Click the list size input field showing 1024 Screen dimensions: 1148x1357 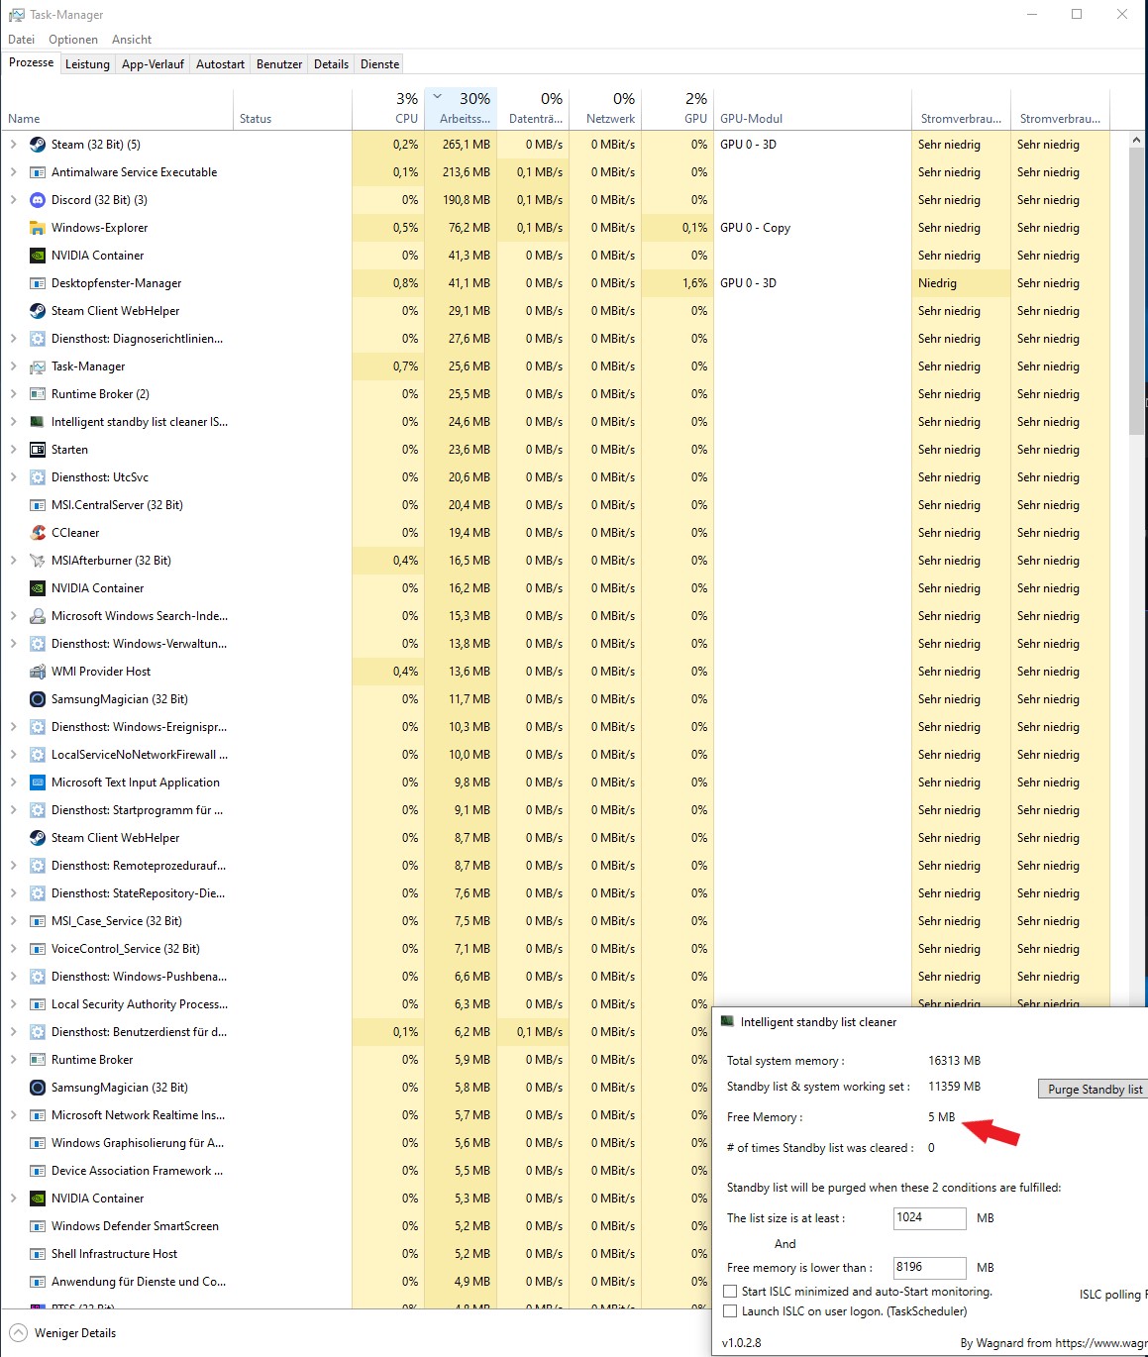click(929, 1217)
